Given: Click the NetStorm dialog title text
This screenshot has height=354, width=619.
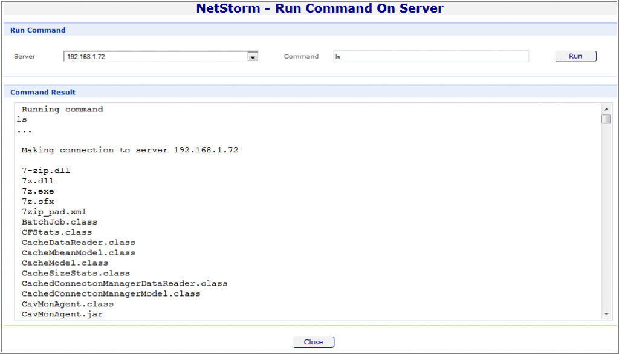Looking at the screenshot, I should (320, 8).
